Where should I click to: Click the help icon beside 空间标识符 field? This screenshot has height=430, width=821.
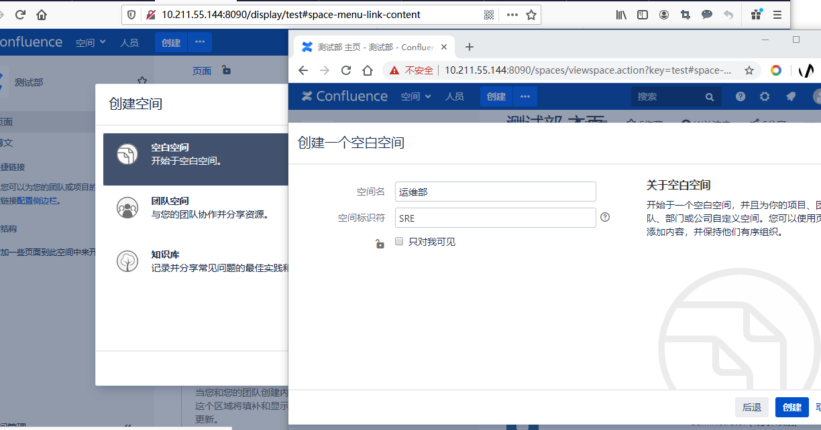coord(605,217)
